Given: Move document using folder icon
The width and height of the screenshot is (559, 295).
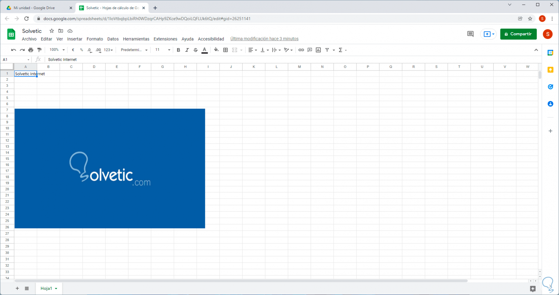Looking at the screenshot, I should tap(61, 31).
